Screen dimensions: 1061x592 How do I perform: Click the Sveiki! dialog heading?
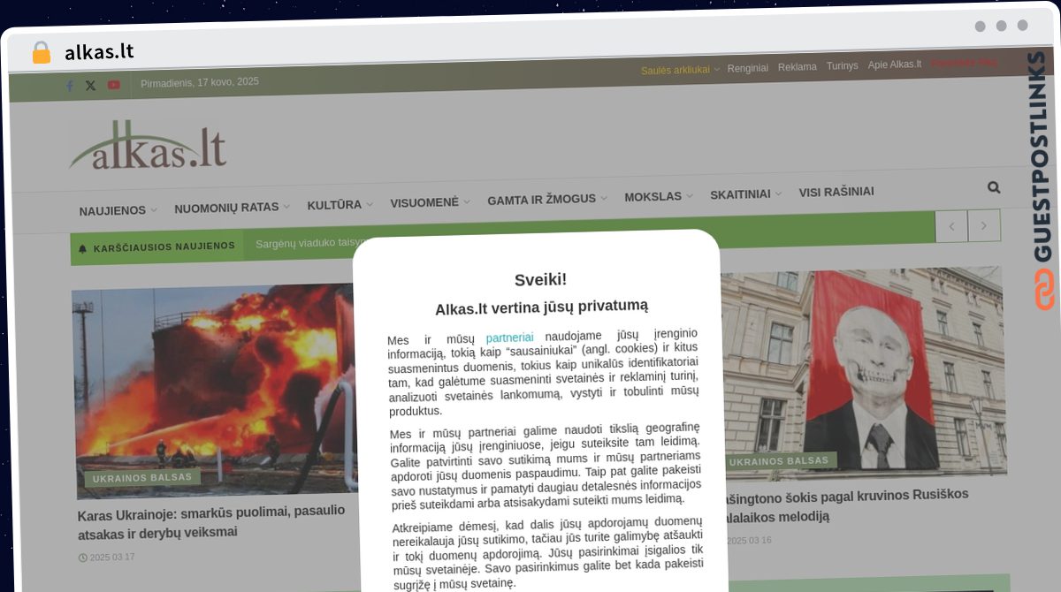click(x=541, y=279)
